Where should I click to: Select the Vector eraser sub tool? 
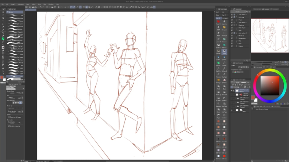pos(15,21)
